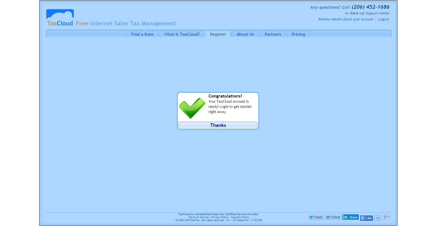Screen dimensions: 441x226
Task: Click the account ready message text
Action: pyautogui.click(x=230, y=106)
